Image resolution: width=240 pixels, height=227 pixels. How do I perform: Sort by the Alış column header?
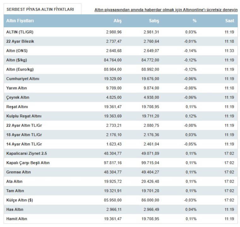tap(117, 21)
